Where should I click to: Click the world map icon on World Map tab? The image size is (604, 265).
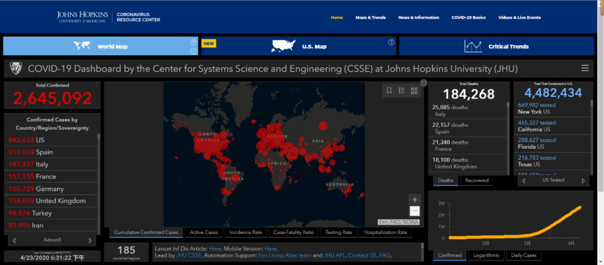(x=82, y=45)
